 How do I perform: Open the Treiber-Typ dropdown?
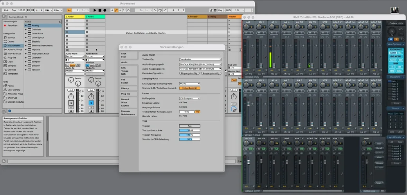click(x=200, y=59)
